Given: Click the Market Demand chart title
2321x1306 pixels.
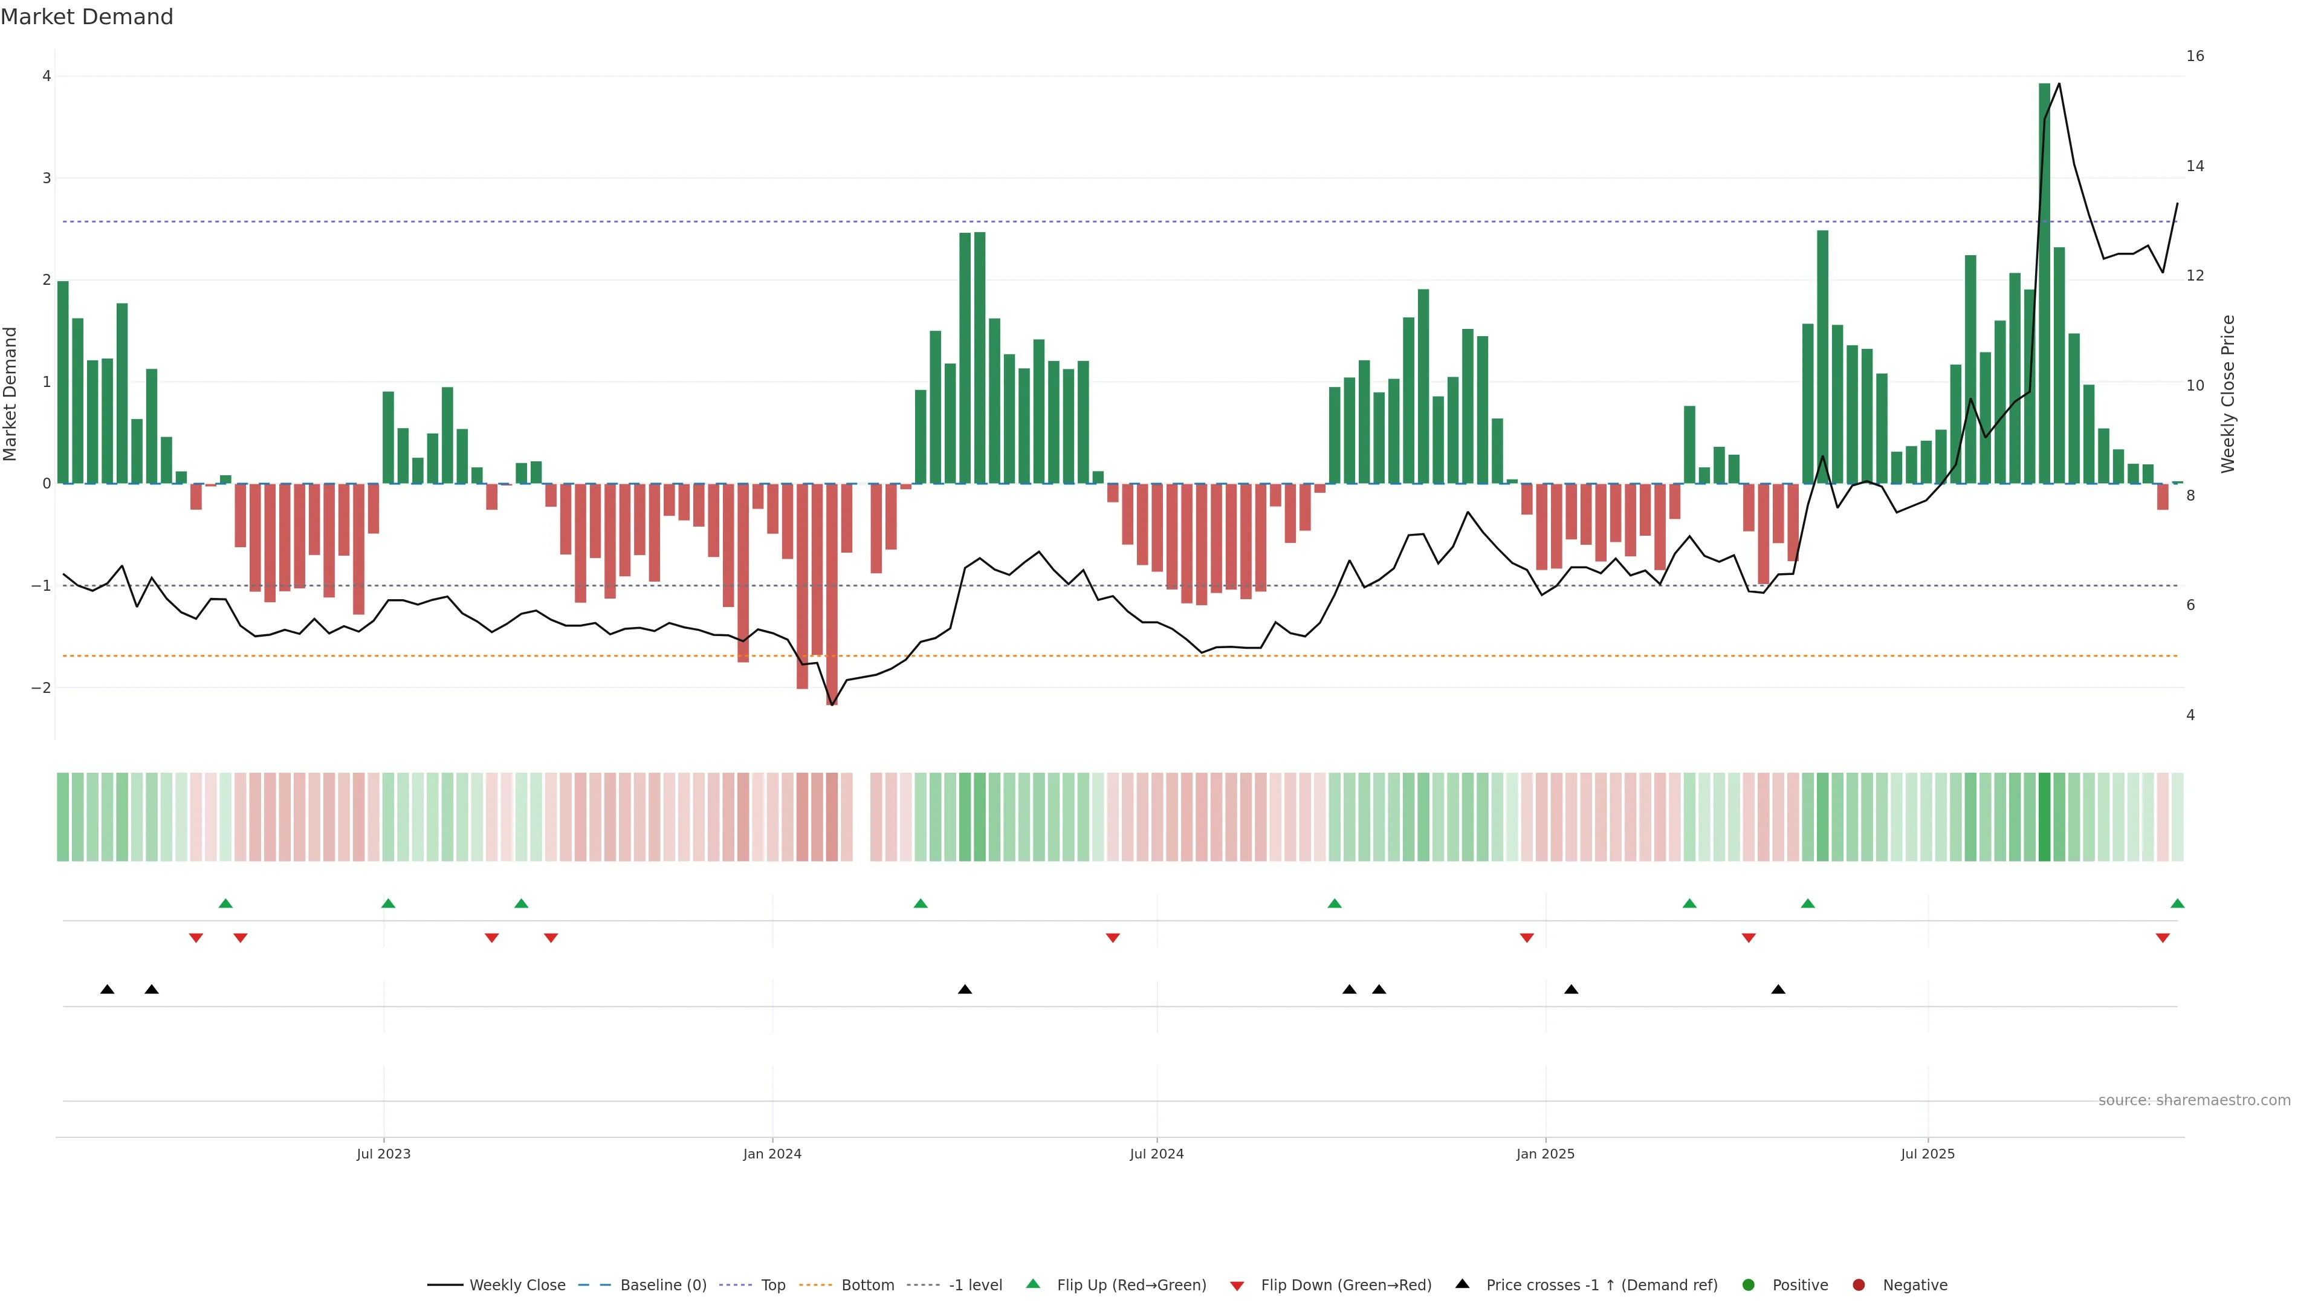Looking at the screenshot, I should click(86, 17).
